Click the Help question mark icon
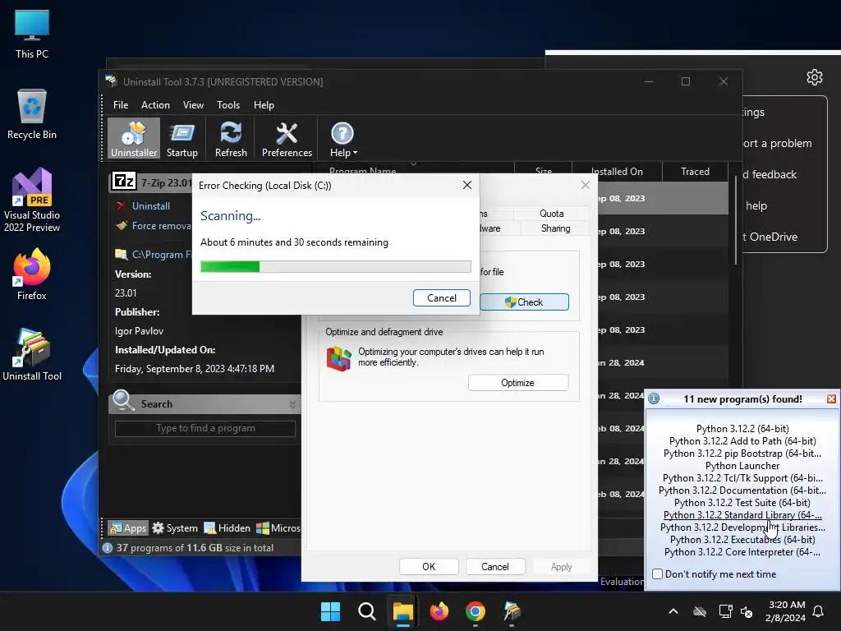The image size is (841, 631). click(x=342, y=133)
